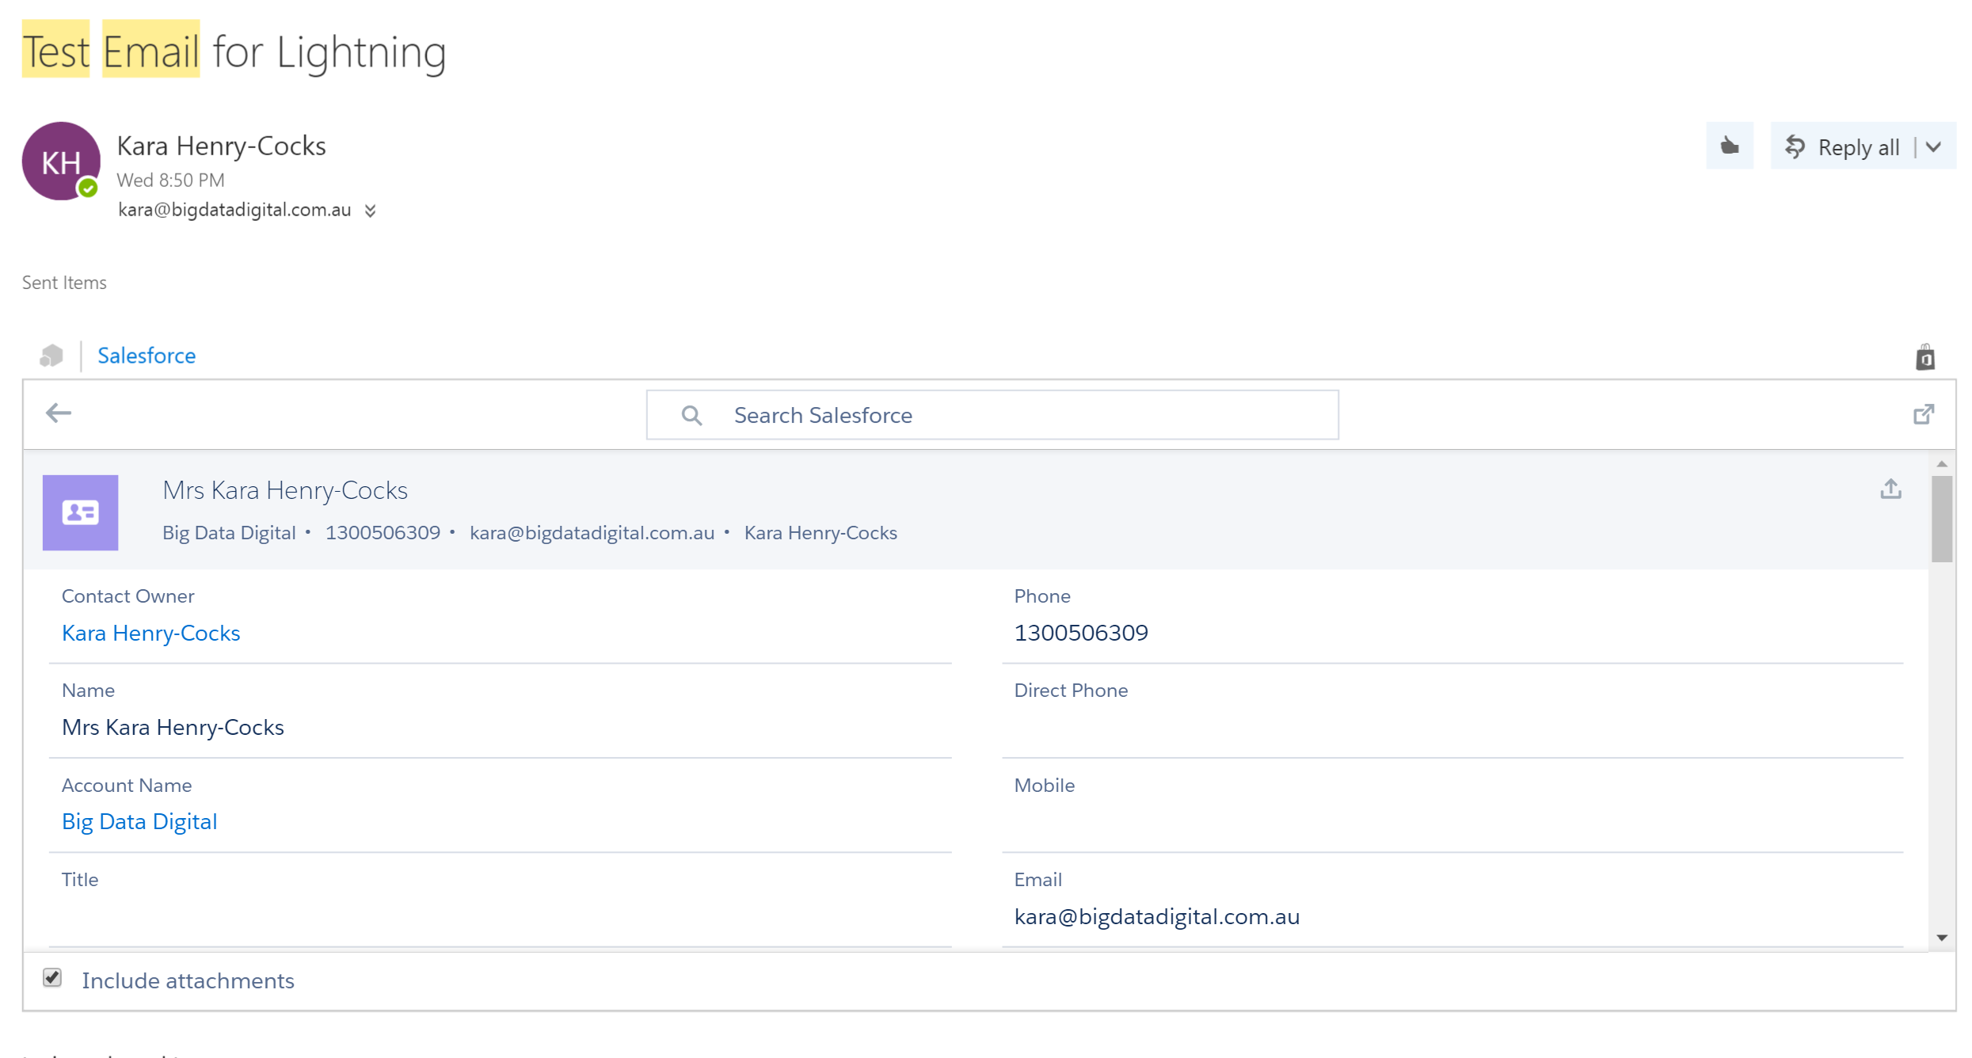
Task: Click the kara@bigdatadigital.com.au sender address
Action: (234, 210)
